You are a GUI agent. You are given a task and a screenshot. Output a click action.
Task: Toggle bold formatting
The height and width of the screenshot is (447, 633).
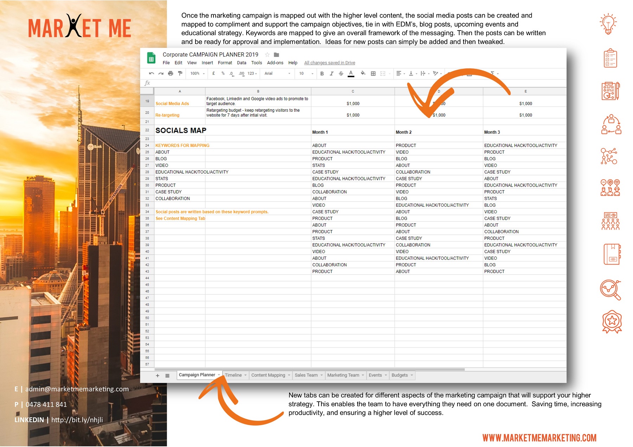click(x=322, y=73)
